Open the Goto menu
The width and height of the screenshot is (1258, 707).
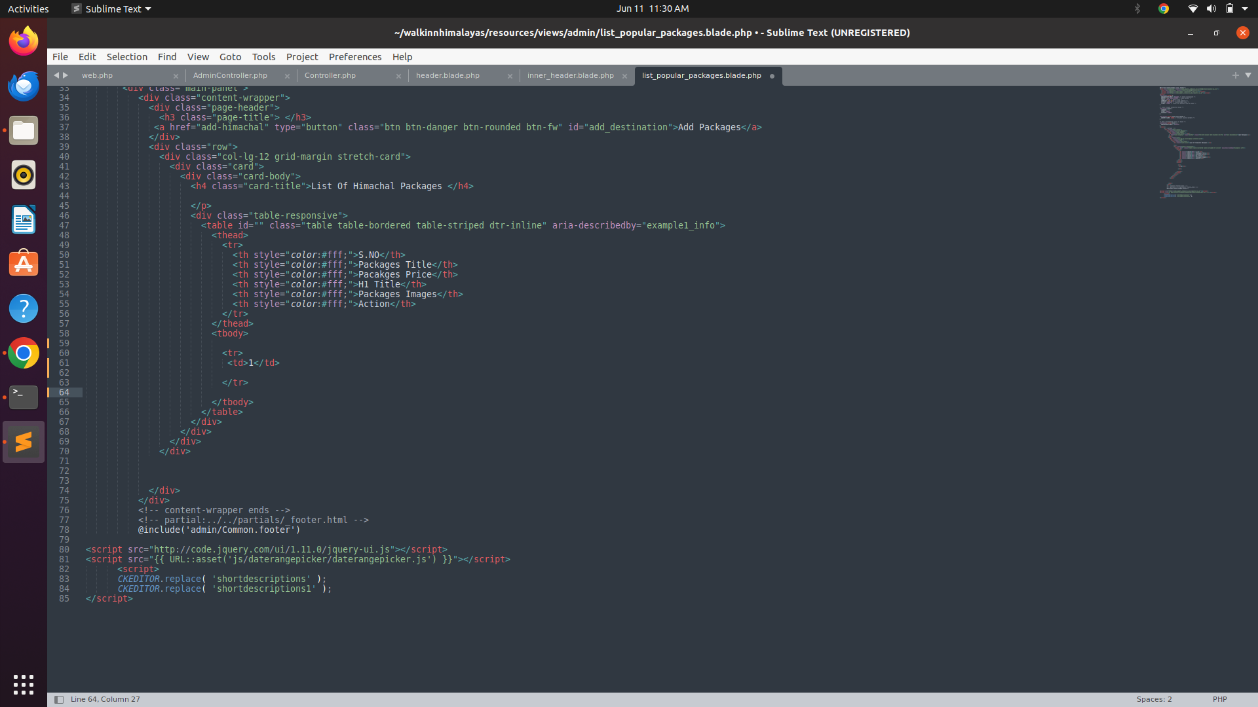tap(230, 57)
